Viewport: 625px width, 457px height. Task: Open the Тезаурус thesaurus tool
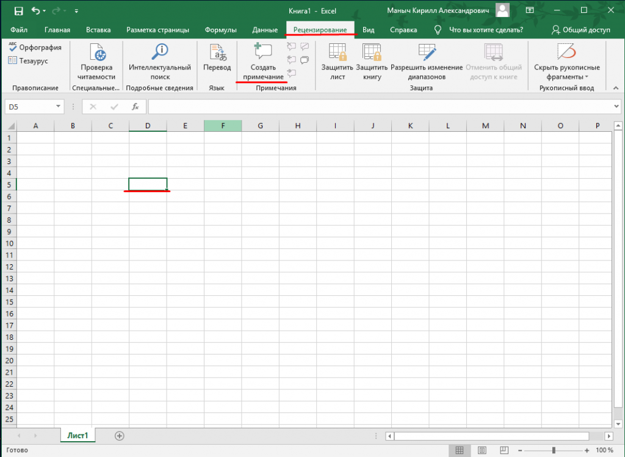point(13,60)
